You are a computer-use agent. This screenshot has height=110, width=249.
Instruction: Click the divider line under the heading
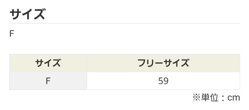click(x=124, y=23)
